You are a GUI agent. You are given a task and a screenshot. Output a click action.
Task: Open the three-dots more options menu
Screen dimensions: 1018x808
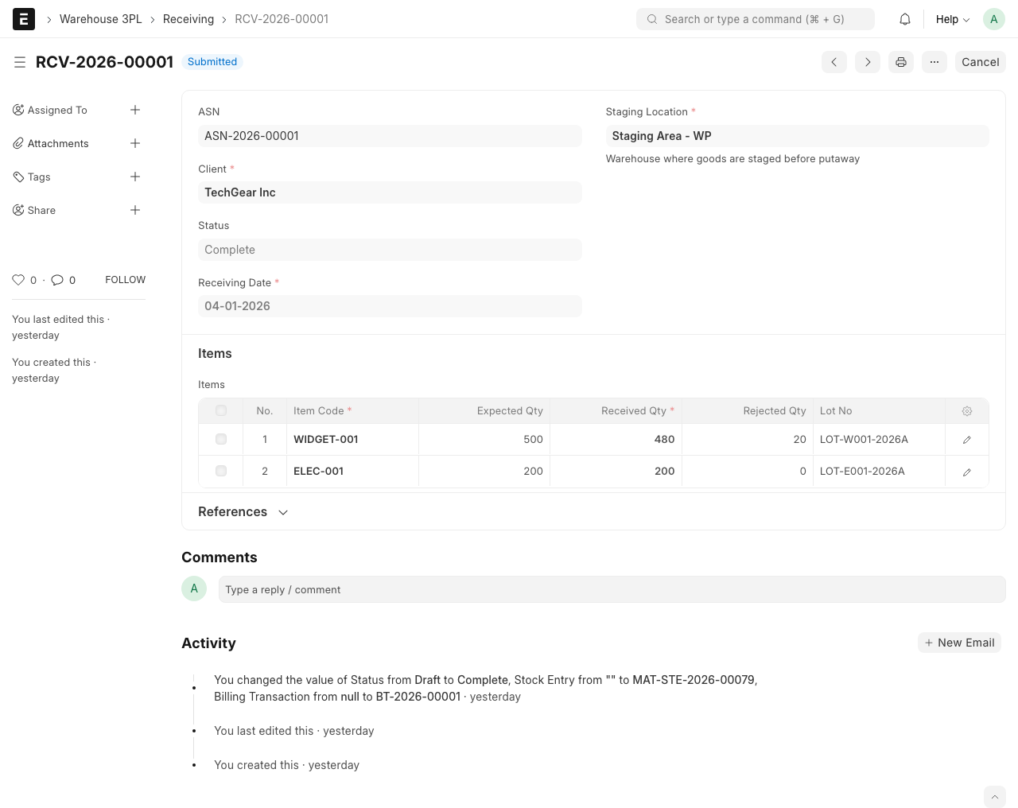[x=934, y=62]
